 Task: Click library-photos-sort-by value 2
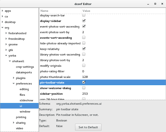coord(83,60)
